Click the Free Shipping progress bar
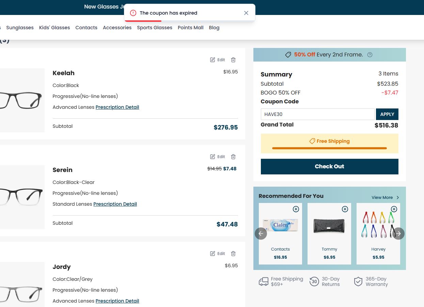Viewport: 424px width, 307px height. click(x=329, y=148)
